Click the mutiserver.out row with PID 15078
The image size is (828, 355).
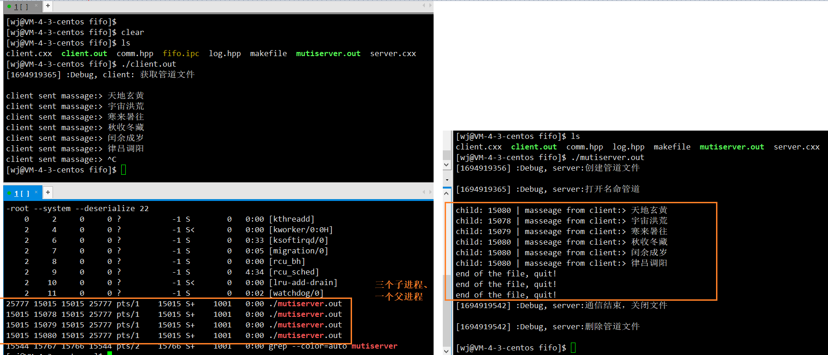click(174, 314)
